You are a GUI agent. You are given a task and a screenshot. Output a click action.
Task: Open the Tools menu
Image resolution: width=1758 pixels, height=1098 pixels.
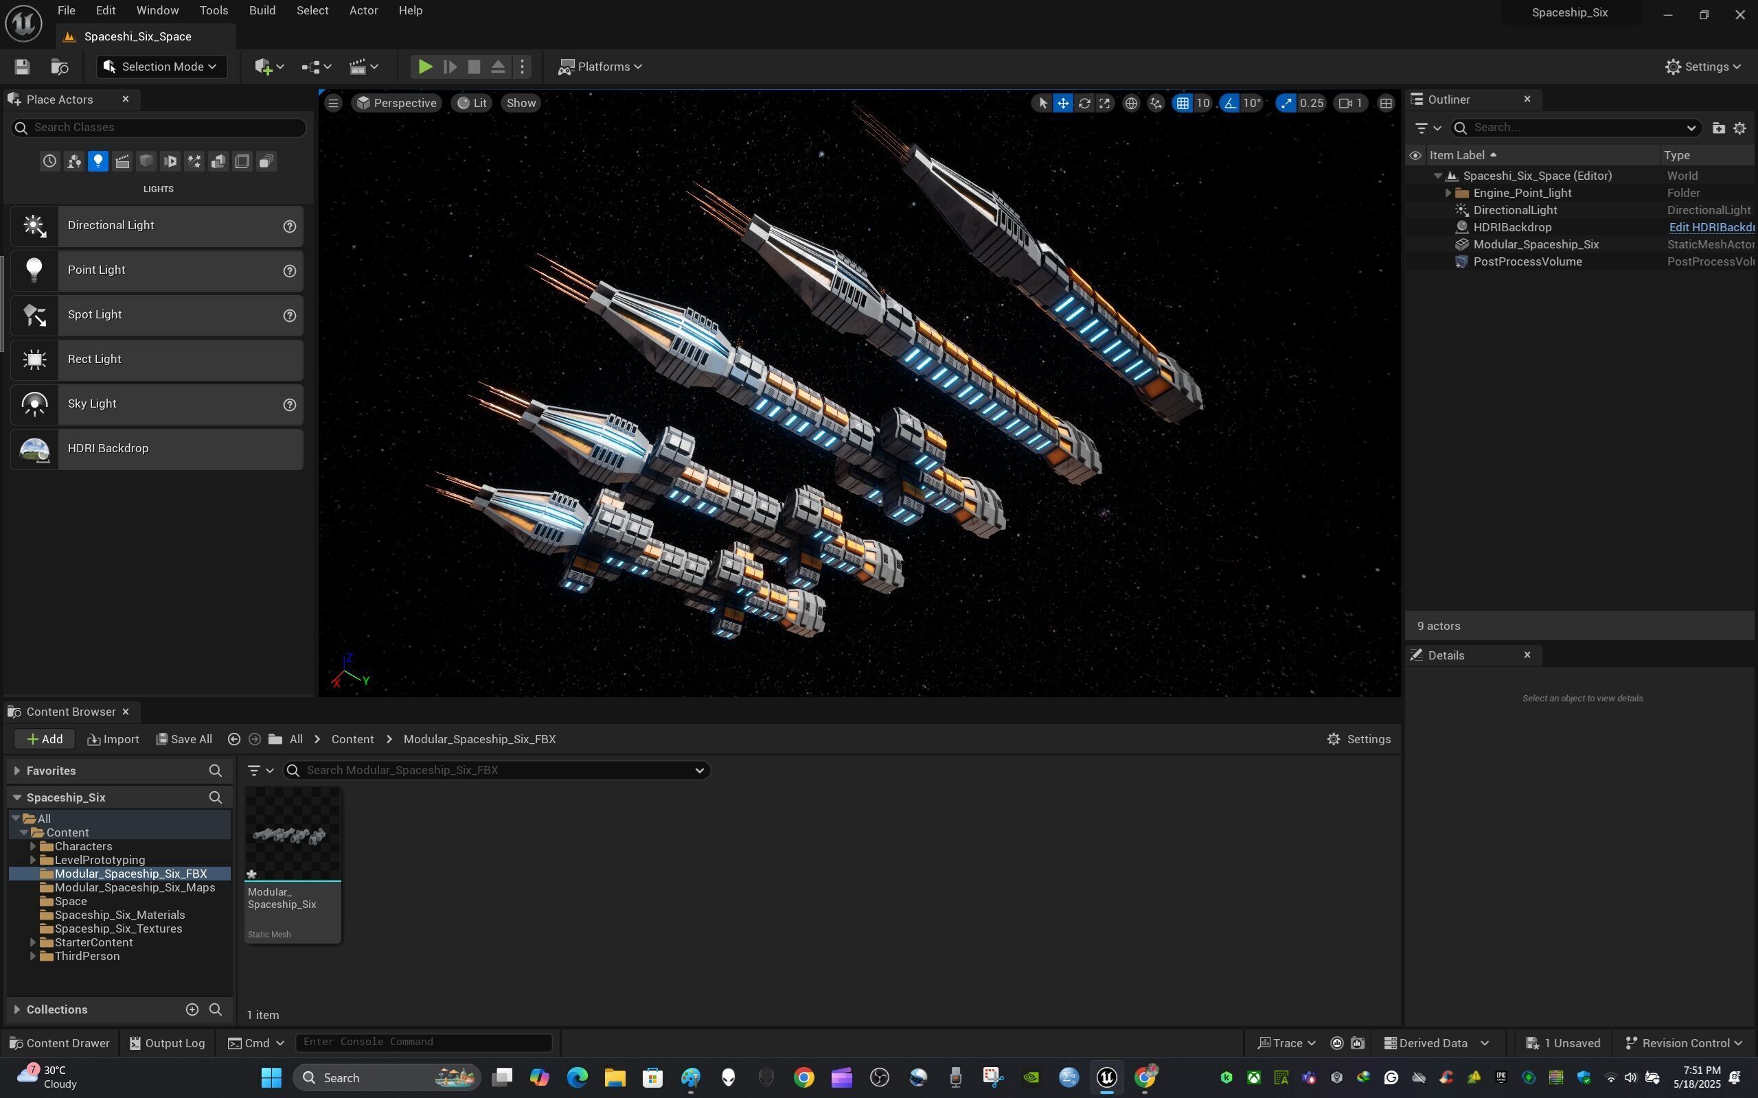(214, 11)
